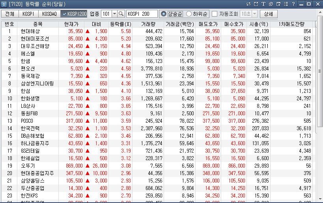Image resolution: width=323 pixels, height=203 pixels.
Task: Click the KOSPI 200 sector name field
Action: tap(142, 14)
